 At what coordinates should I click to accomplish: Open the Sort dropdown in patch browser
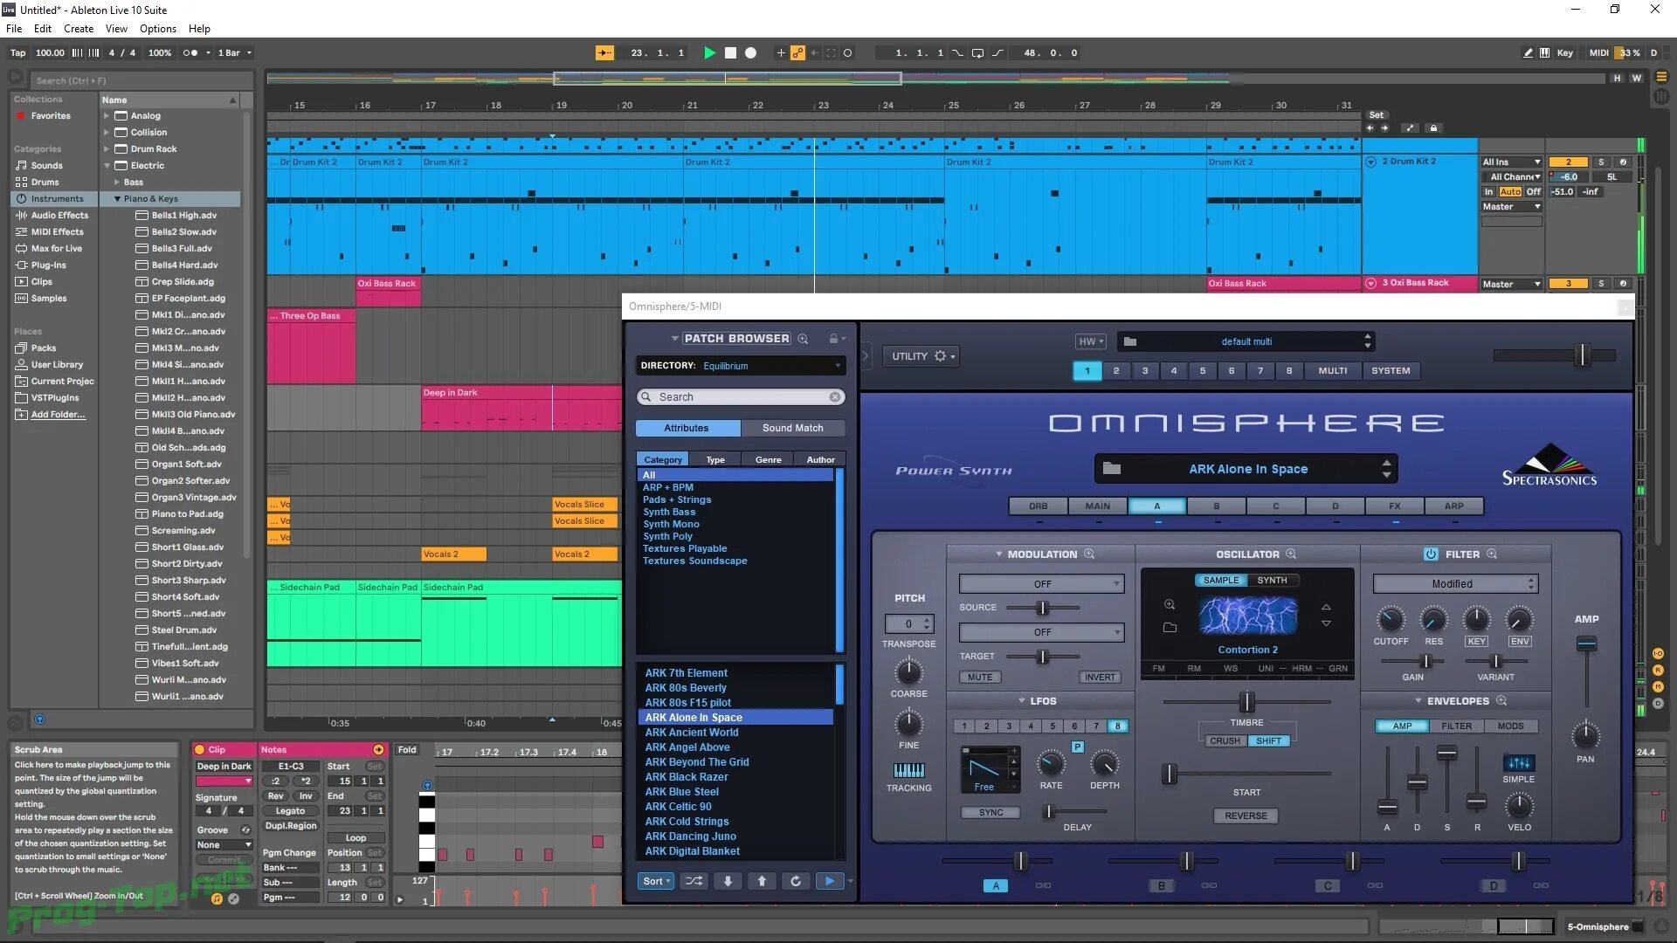(656, 882)
